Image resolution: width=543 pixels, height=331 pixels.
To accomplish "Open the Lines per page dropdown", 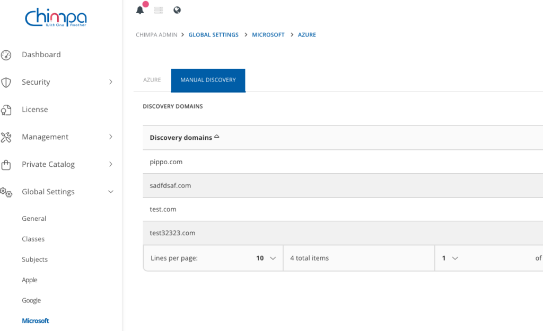I will [x=266, y=258].
